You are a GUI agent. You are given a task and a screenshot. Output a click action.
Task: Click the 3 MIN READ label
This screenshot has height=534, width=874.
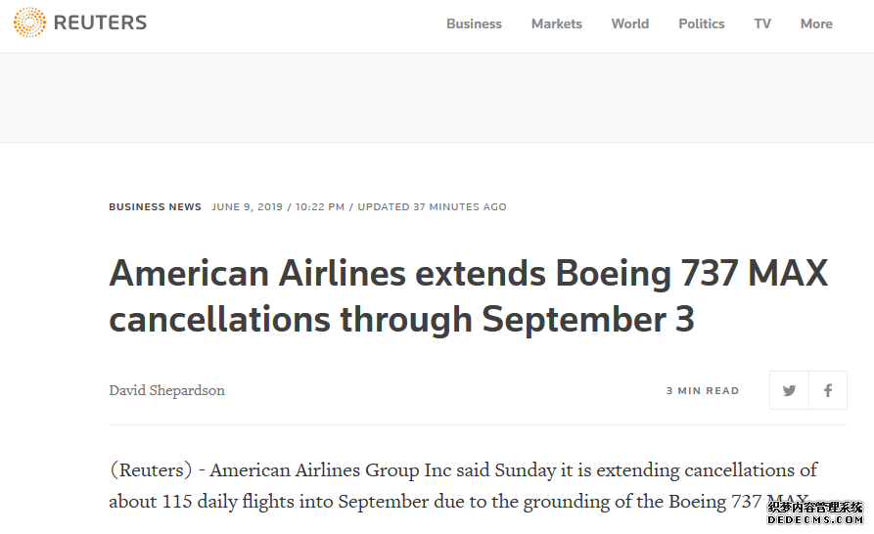click(x=703, y=391)
